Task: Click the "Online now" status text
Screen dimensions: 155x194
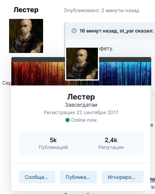Action: [x=84, y=120]
